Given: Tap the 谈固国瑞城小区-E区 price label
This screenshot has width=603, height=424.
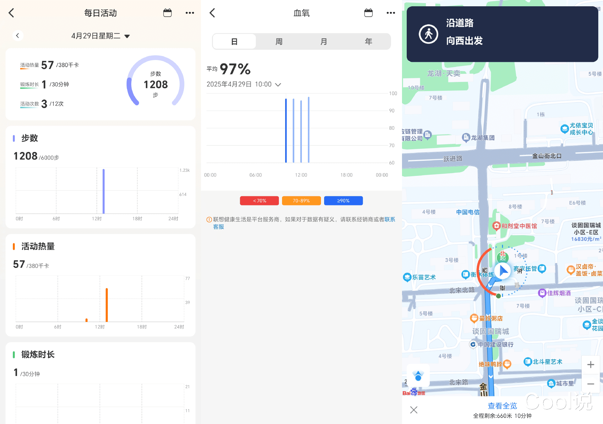Looking at the screenshot, I should pos(586,232).
